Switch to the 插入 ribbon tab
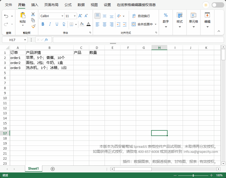Screen dimensions: 226x178 coord(35,5)
